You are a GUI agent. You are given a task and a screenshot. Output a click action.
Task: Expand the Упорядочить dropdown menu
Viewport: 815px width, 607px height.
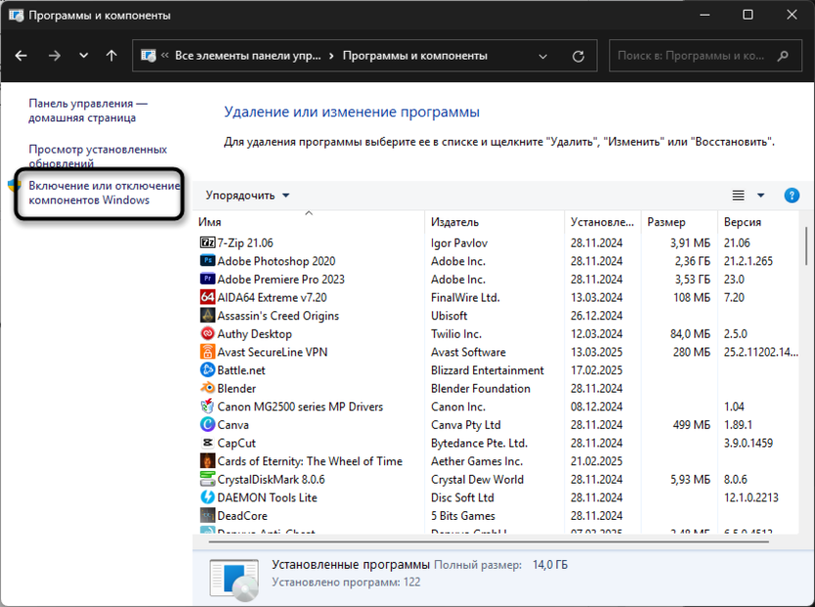tap(248, 196)
